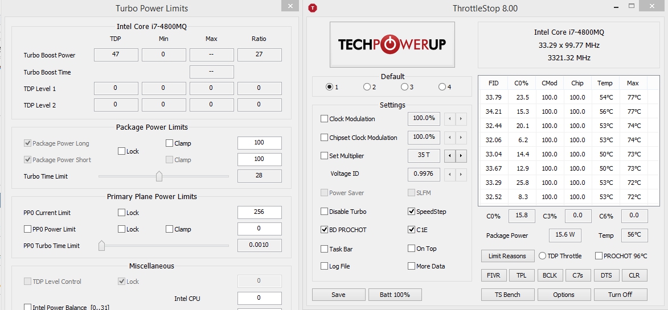668x310 pixels.
Task: Check the Disable Turbo option
Action: [x=324, y=212]
